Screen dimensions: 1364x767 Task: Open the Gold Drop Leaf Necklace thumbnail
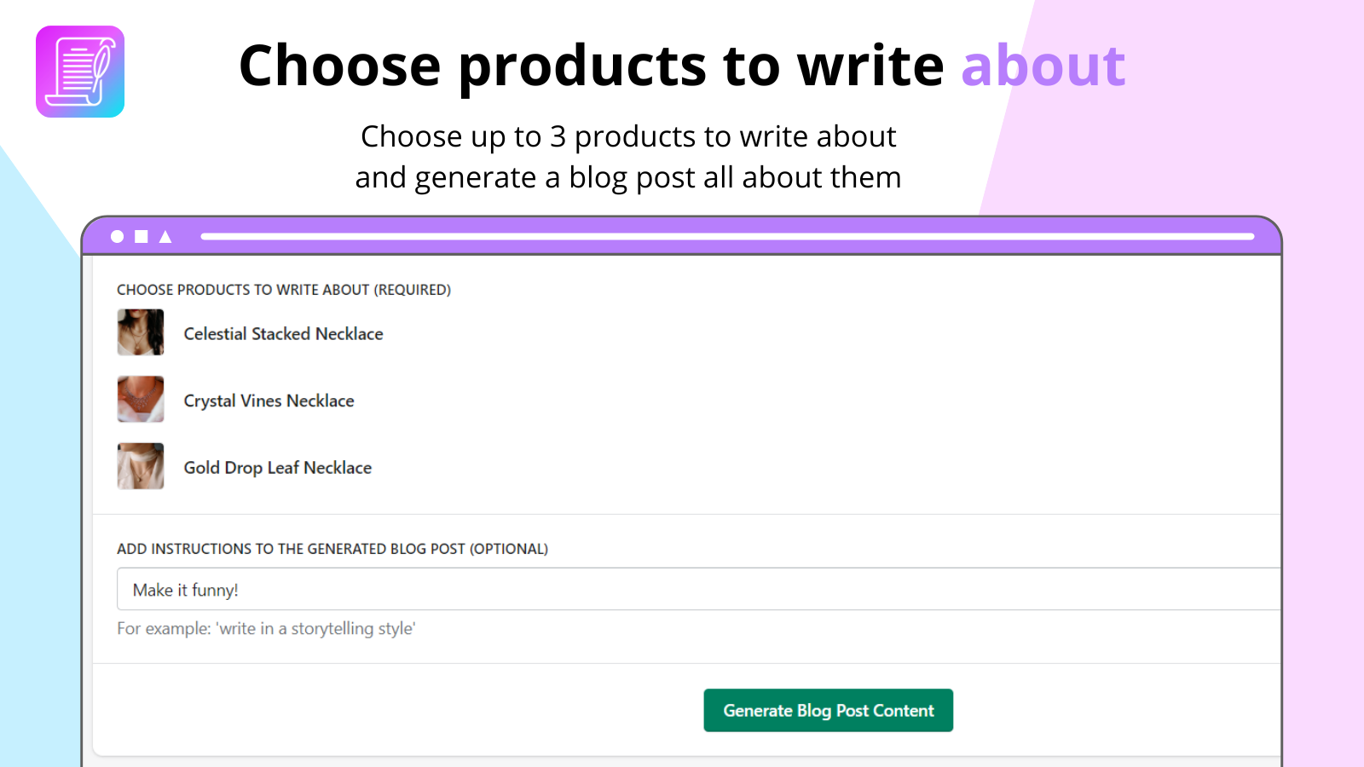pos(140,465)
